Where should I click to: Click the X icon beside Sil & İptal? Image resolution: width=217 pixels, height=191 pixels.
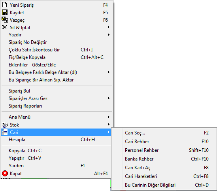(x=5, y=27)
